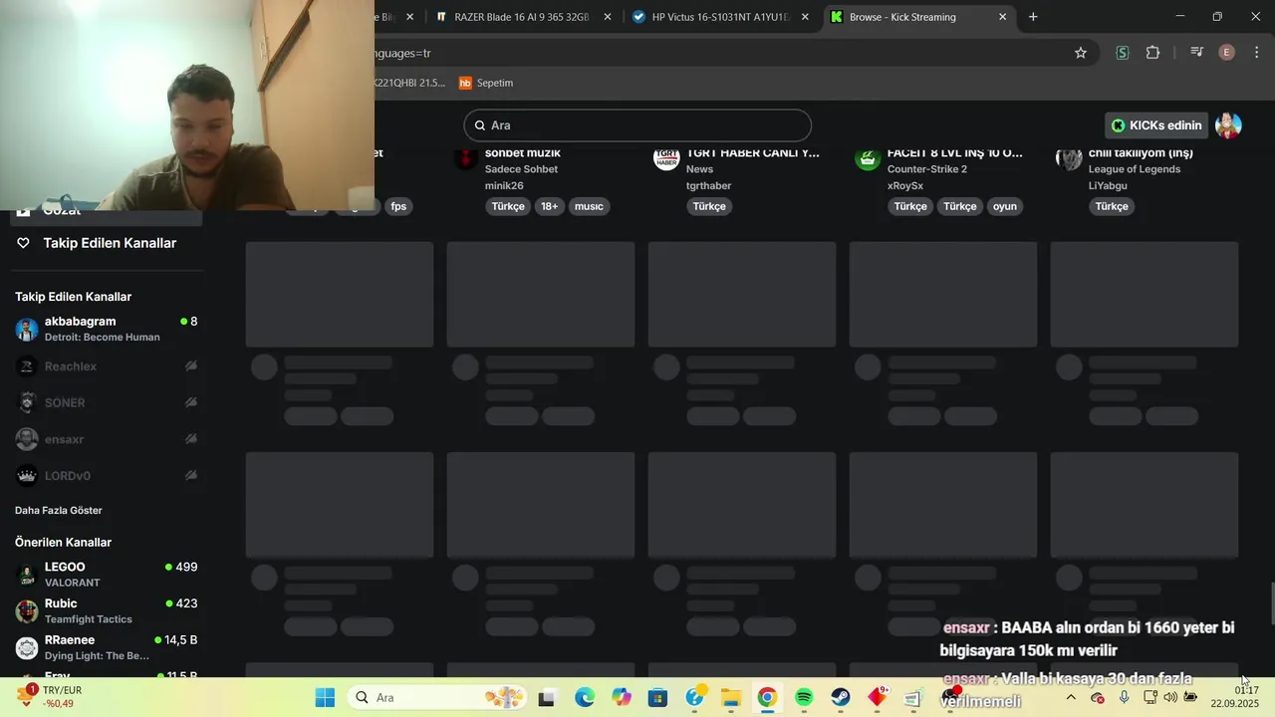
Task: Open the offline LORDv0 channel
Action: pyautogui.click(x=107, y=476)
